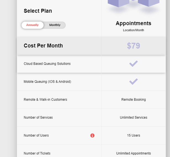Click the $79 price

coord(134,46)
